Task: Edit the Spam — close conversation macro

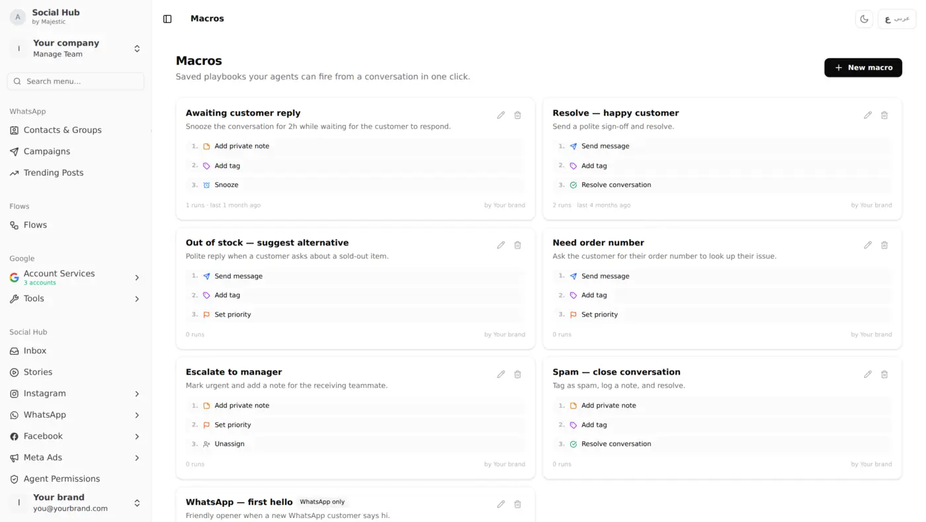Action: 868,375
